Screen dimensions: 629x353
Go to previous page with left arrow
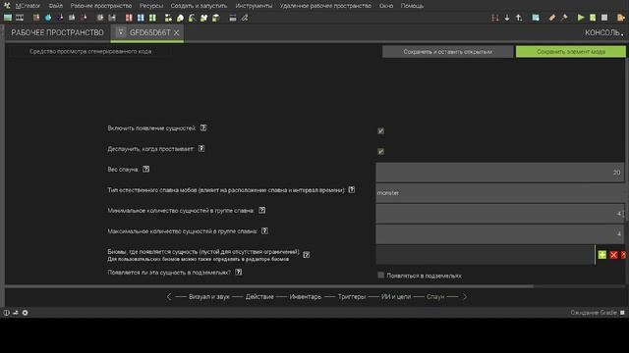point(169,296)
